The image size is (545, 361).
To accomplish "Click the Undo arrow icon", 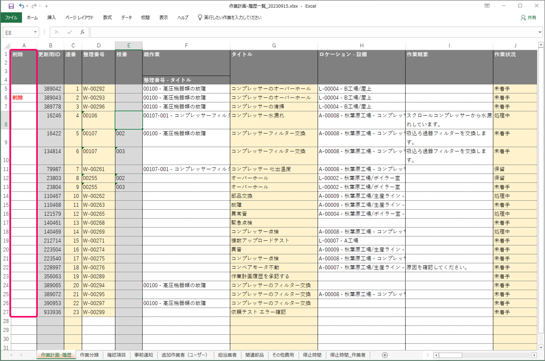I will 21,6.
